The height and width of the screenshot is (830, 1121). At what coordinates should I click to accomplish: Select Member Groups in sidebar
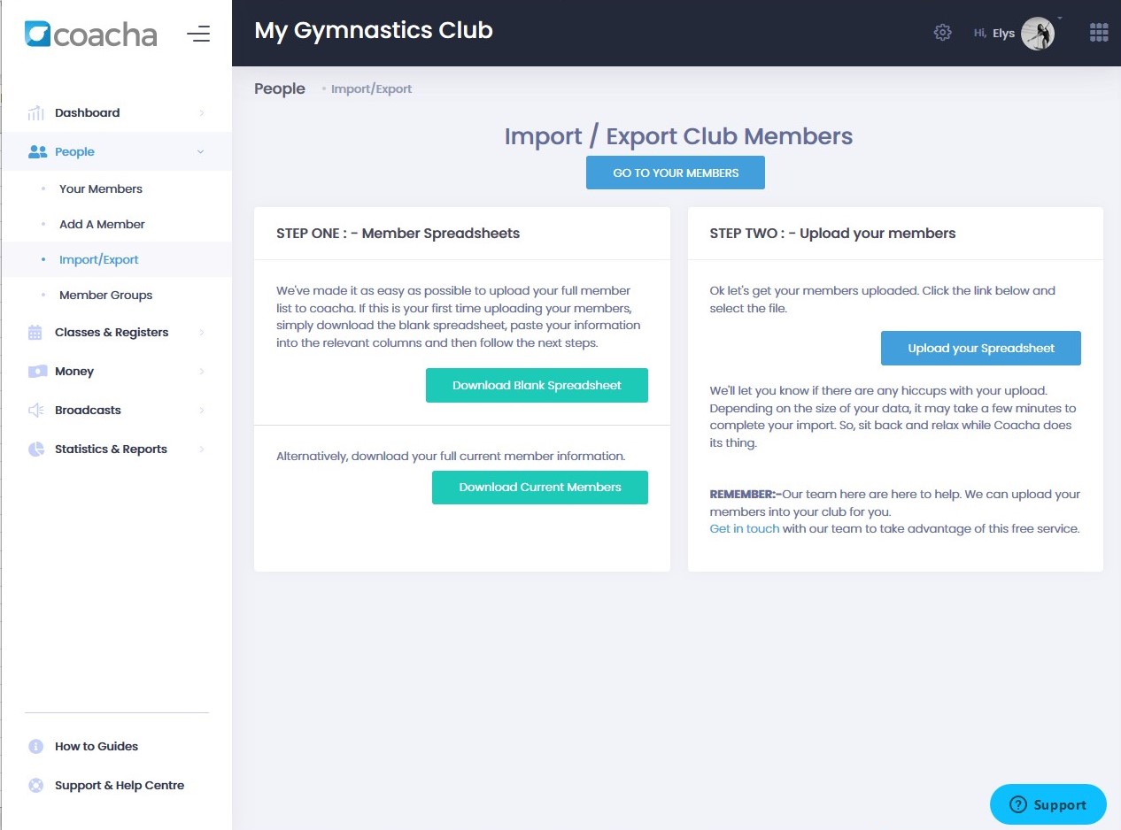point(105,295)
